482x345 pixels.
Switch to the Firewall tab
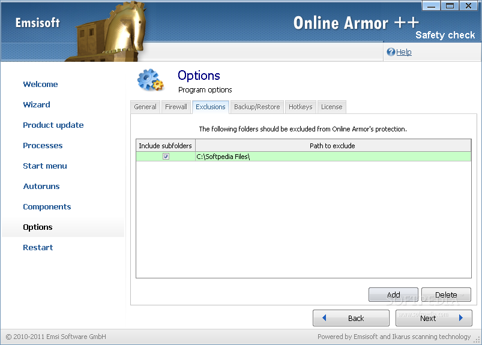tap(176, 107)
